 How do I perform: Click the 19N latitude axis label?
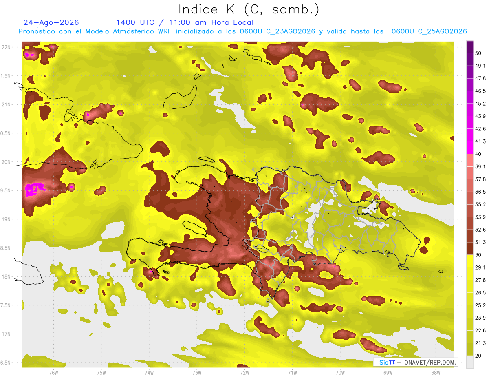[6, 219]
